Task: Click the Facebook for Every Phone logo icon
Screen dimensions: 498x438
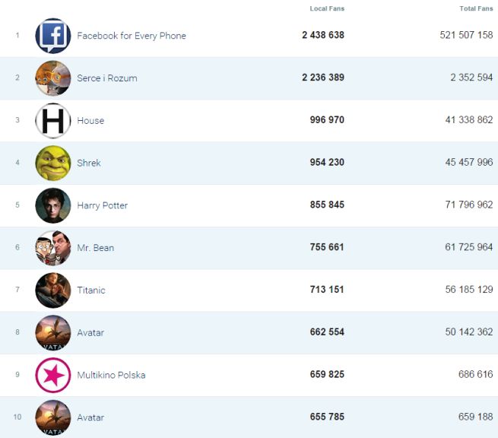Action: point(52,36)
